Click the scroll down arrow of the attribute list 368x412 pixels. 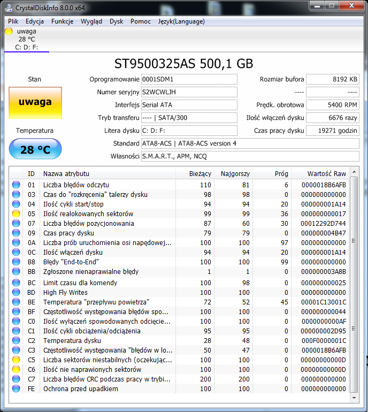click(354, 398)
